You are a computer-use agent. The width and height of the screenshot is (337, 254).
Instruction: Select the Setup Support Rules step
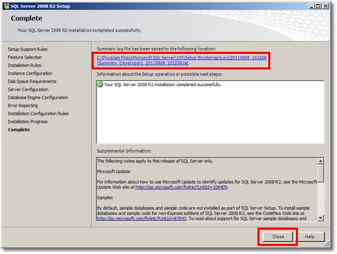point(28,49)
